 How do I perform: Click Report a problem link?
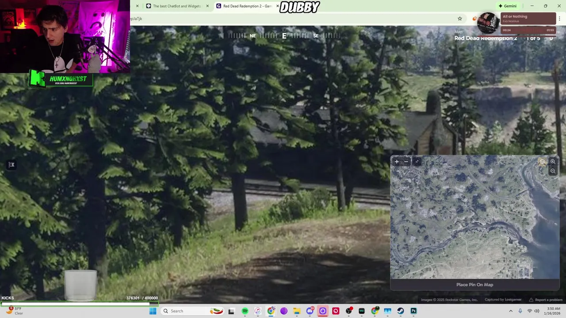point(546,300)
